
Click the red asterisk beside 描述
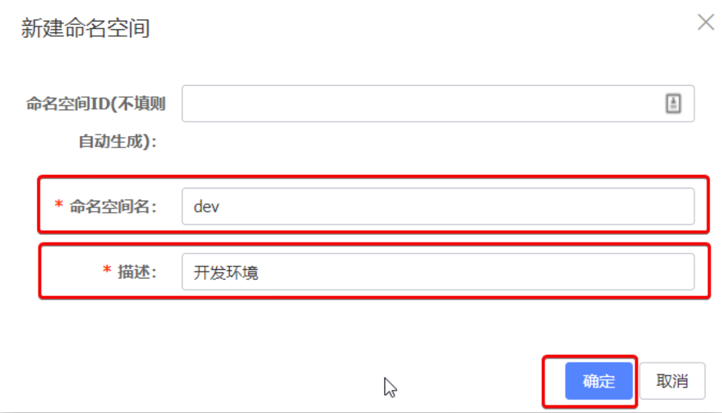[x=107, y=270]
